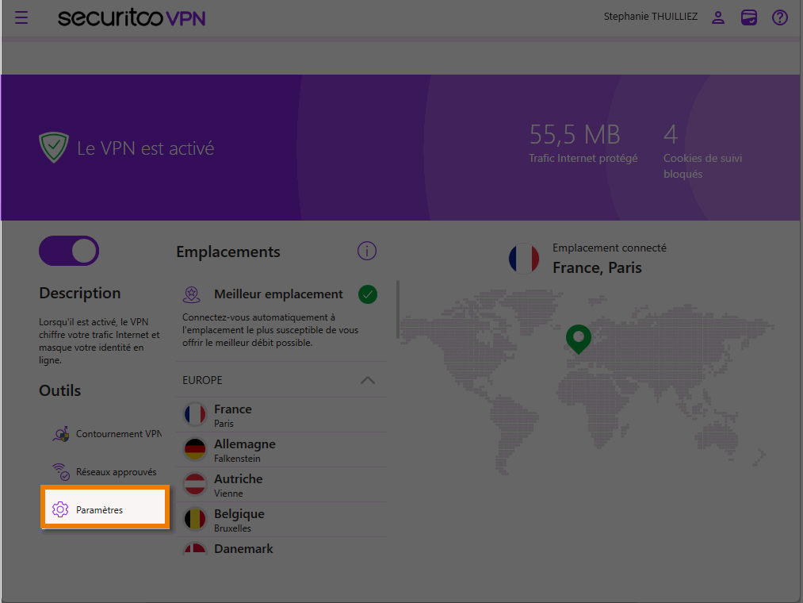The image size is (803, 603).
Task: Open Contournement VPN tool
Action: 107,434
